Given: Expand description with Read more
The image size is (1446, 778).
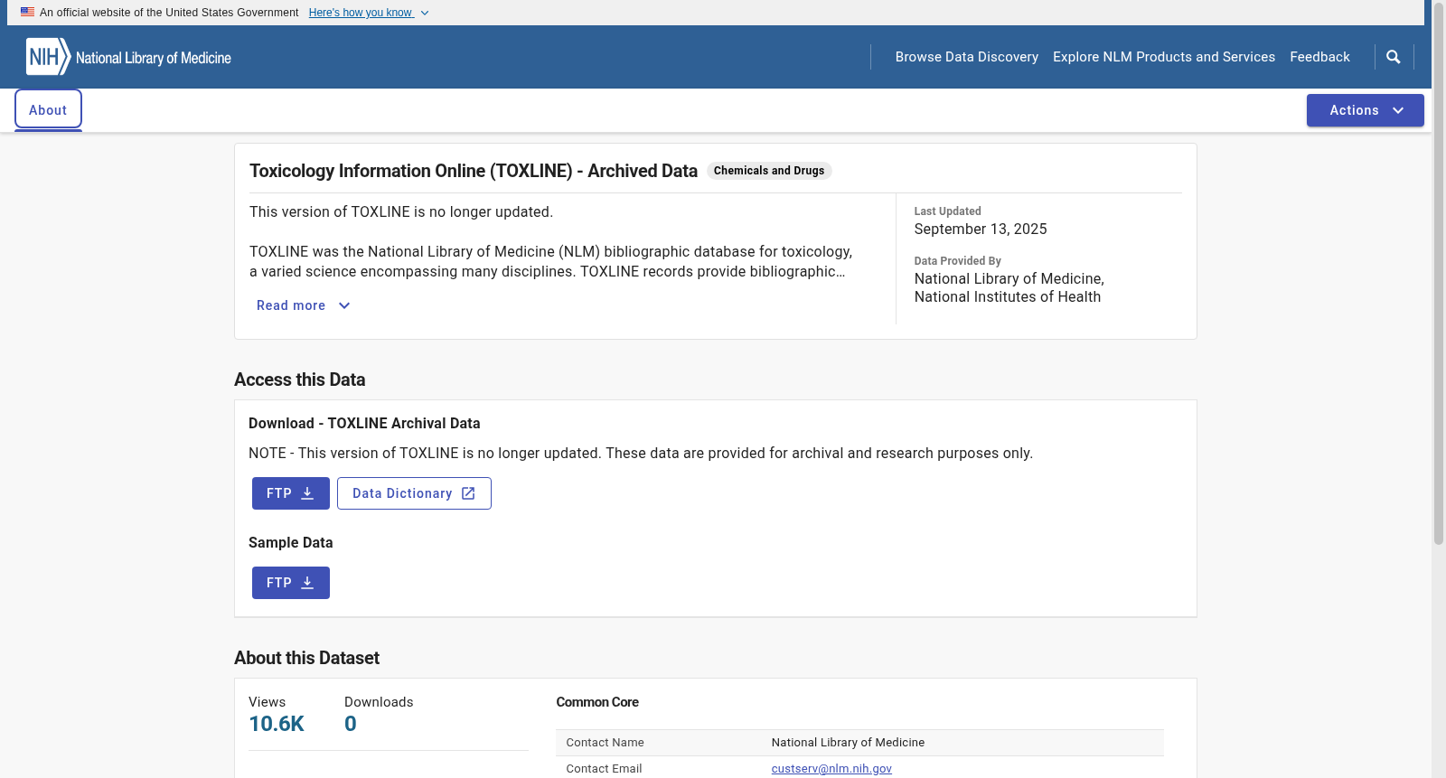Looking at the screenshot, I should 303,305.
